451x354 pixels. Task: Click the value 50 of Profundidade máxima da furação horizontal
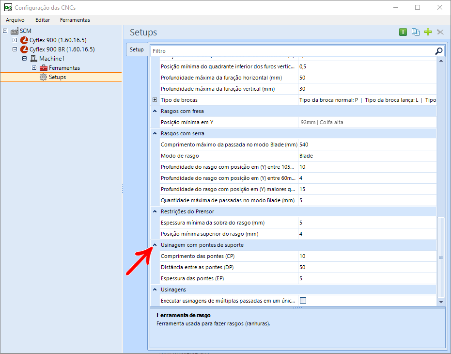302,78
